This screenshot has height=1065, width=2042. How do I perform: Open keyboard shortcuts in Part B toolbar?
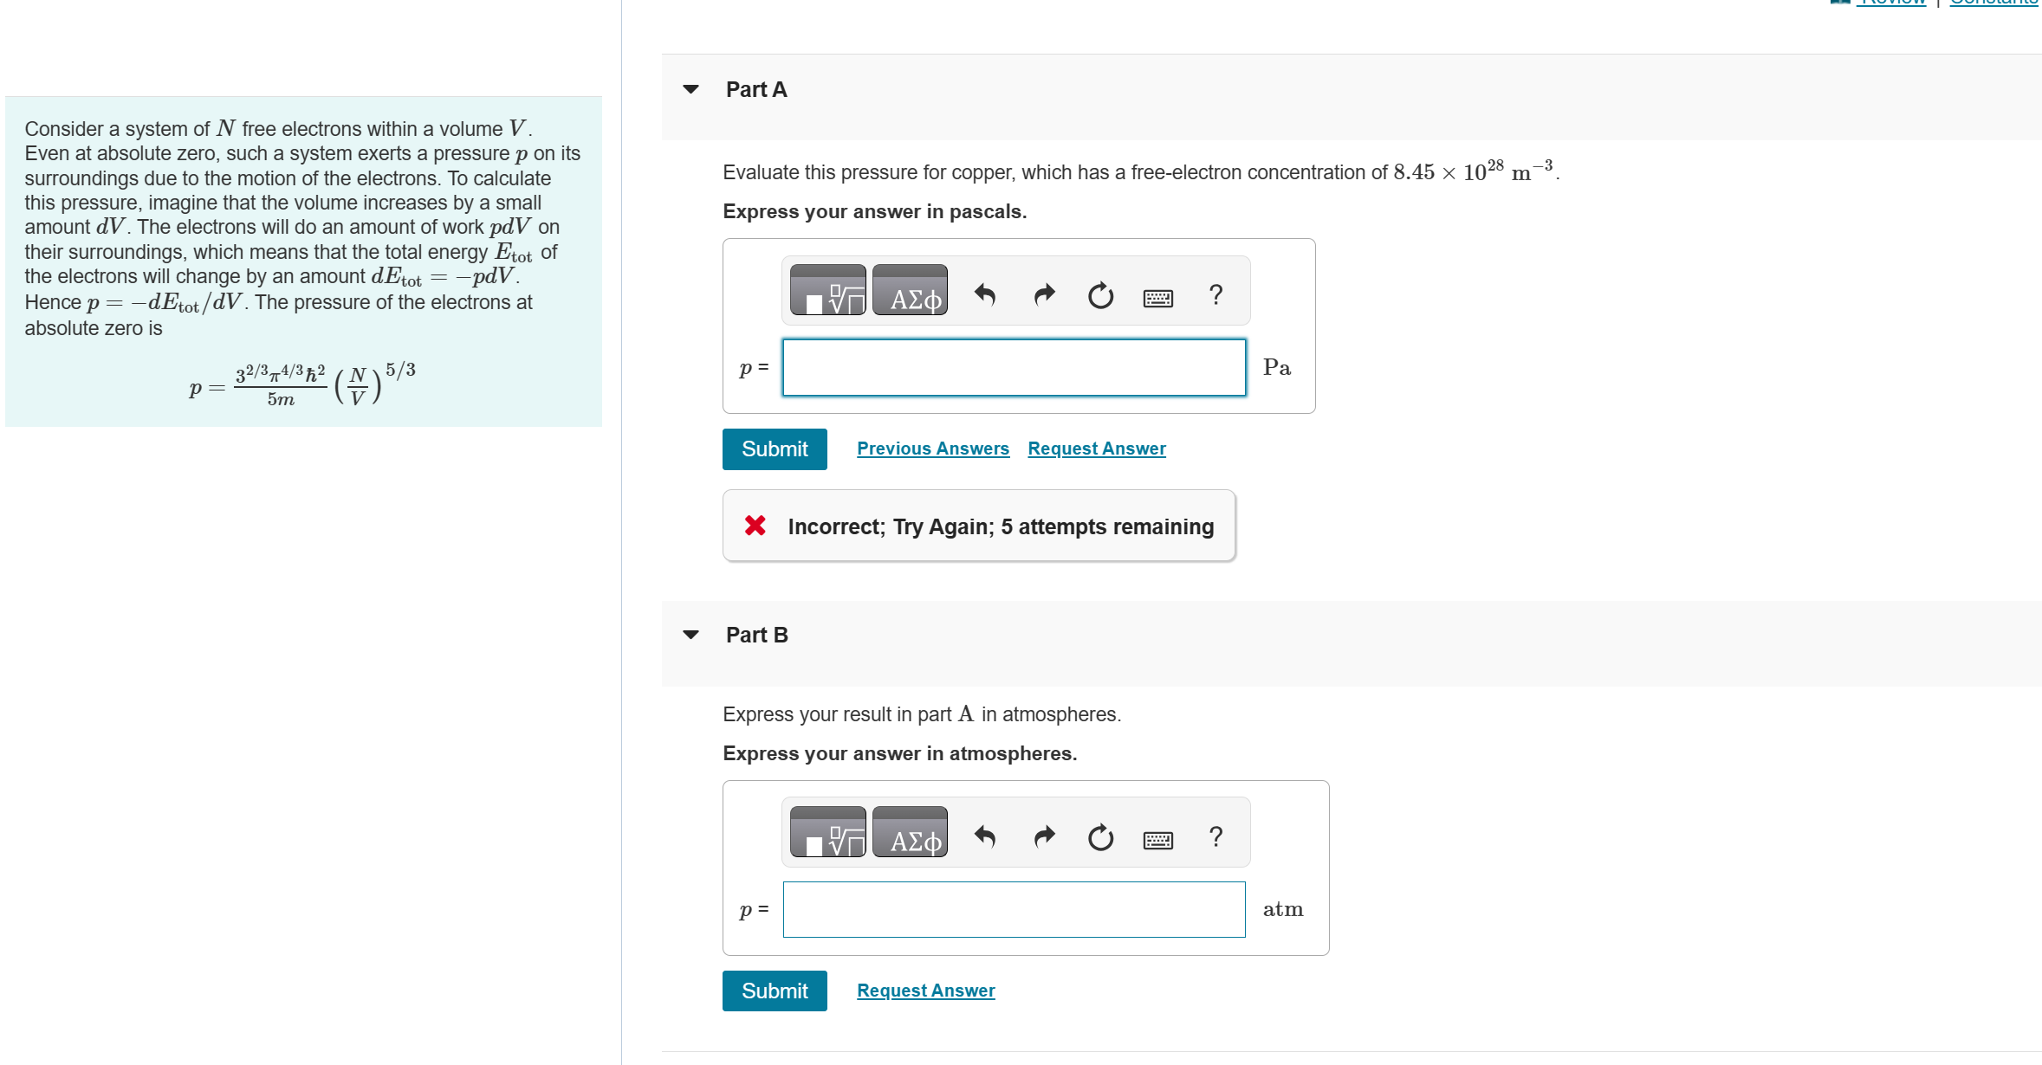coord(1157,839)
